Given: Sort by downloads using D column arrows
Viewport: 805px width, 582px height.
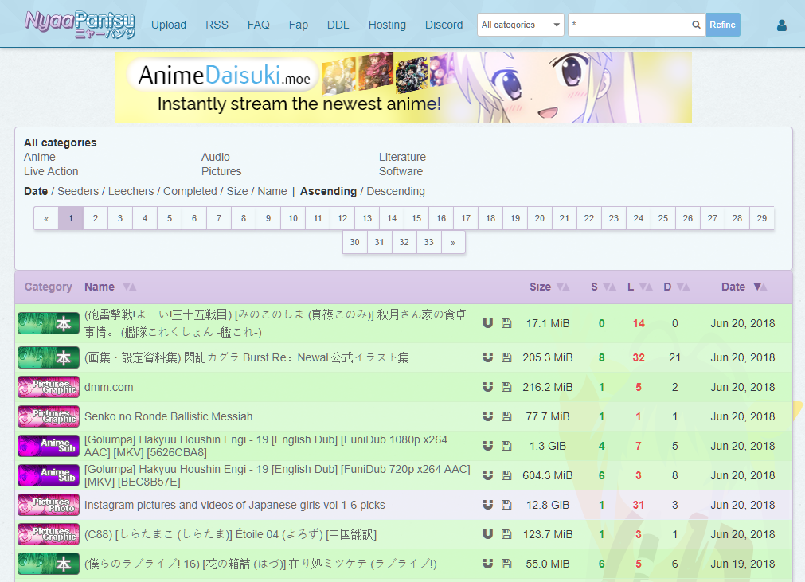Looking at the screenshot, I should (683, 287).
